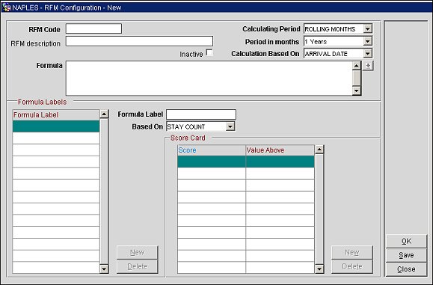Click the Value Above column header
The image size is (433, 285).
pyautogui.click(x=280, y=150)
